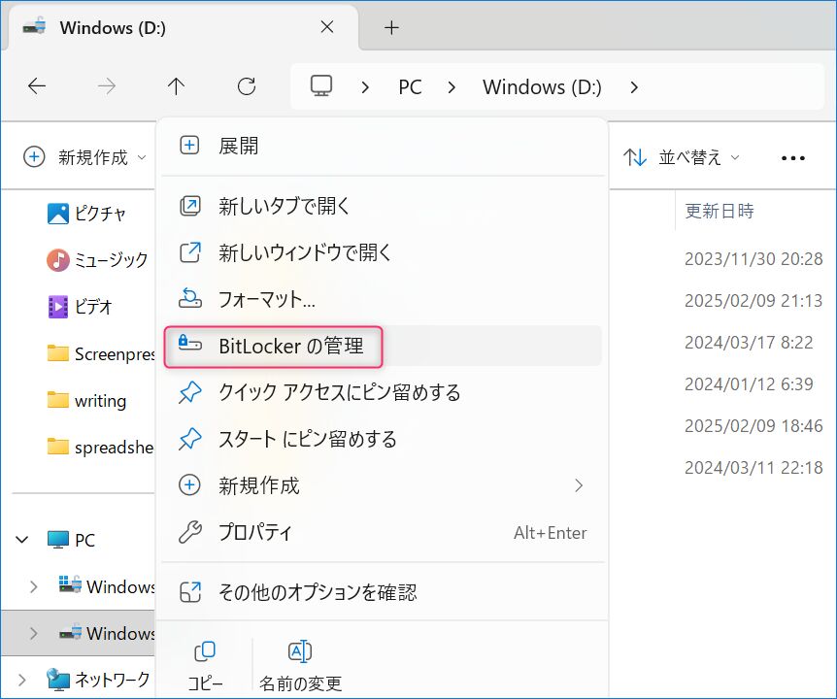The height and width of the screenshot is (699, 837).
Task: Collapse the PC tree node
Action: click(21, 540)
